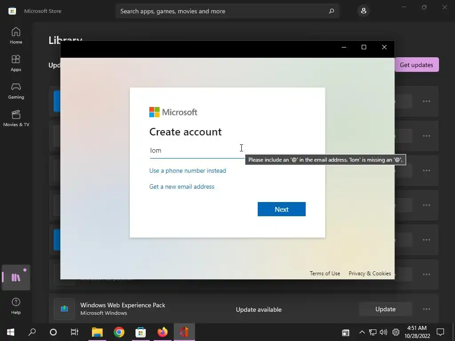The height and width of the screenshot is (341, 455).
Task: Open the network tray icon
Action: click(373, 332)
